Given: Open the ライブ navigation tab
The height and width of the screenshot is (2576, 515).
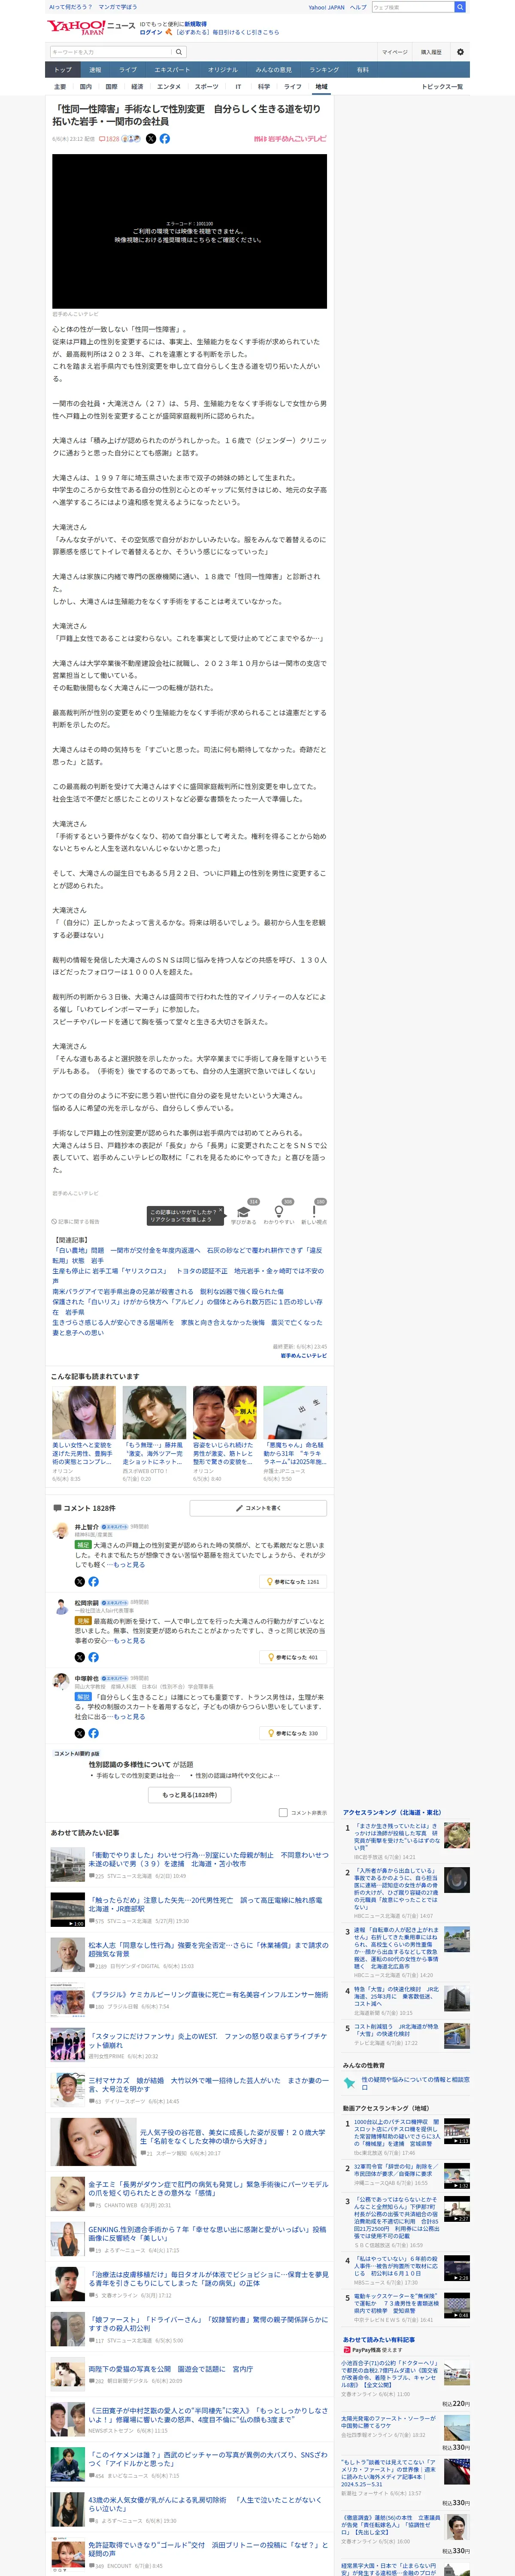Looking at the screenshot, I should [128, 70].
